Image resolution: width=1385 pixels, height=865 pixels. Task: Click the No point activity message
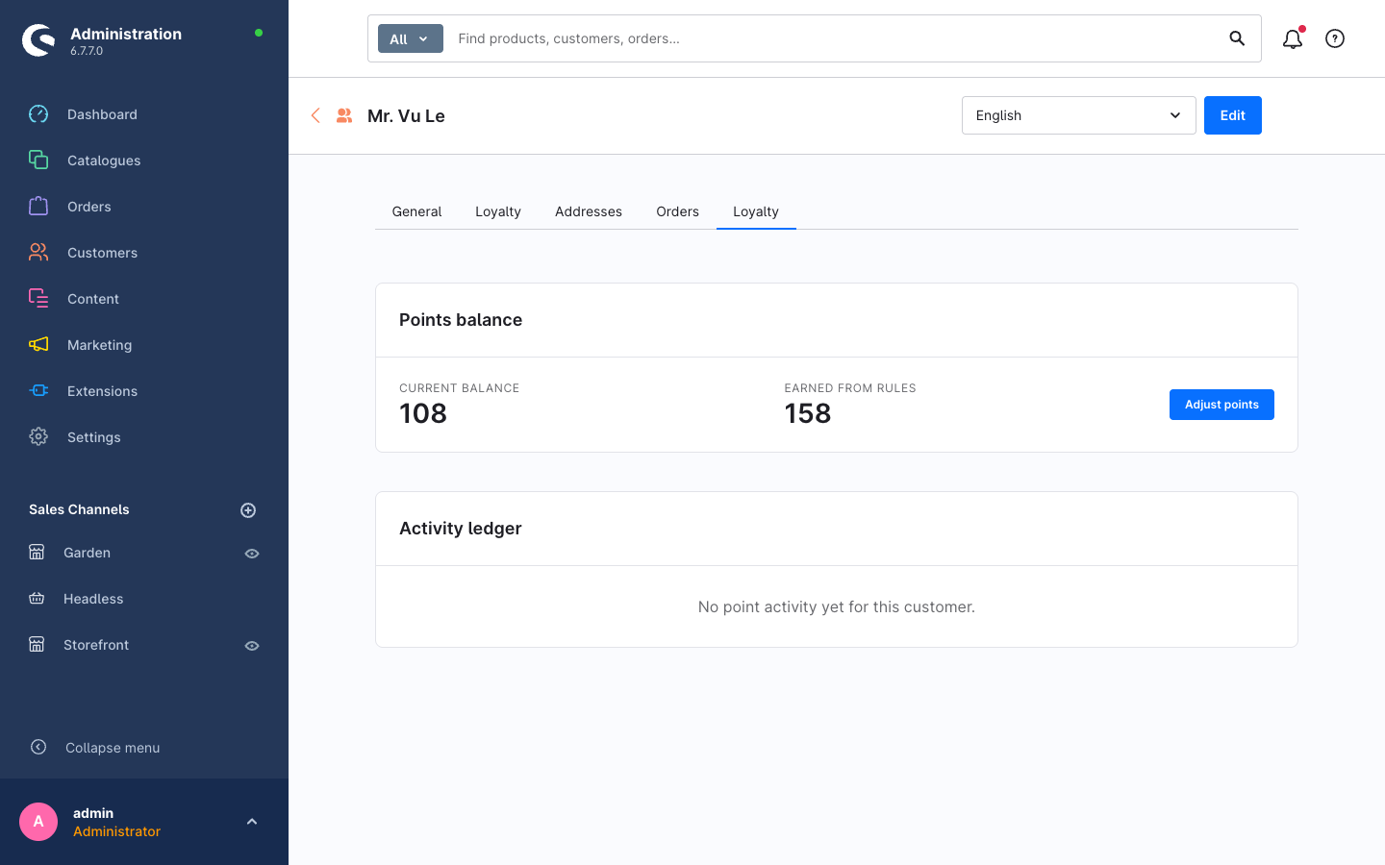pos(837,606)
